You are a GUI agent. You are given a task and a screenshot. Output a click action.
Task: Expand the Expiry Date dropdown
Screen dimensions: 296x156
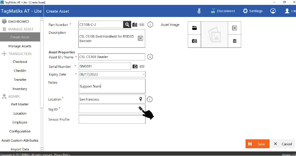[x=143, y=74]
